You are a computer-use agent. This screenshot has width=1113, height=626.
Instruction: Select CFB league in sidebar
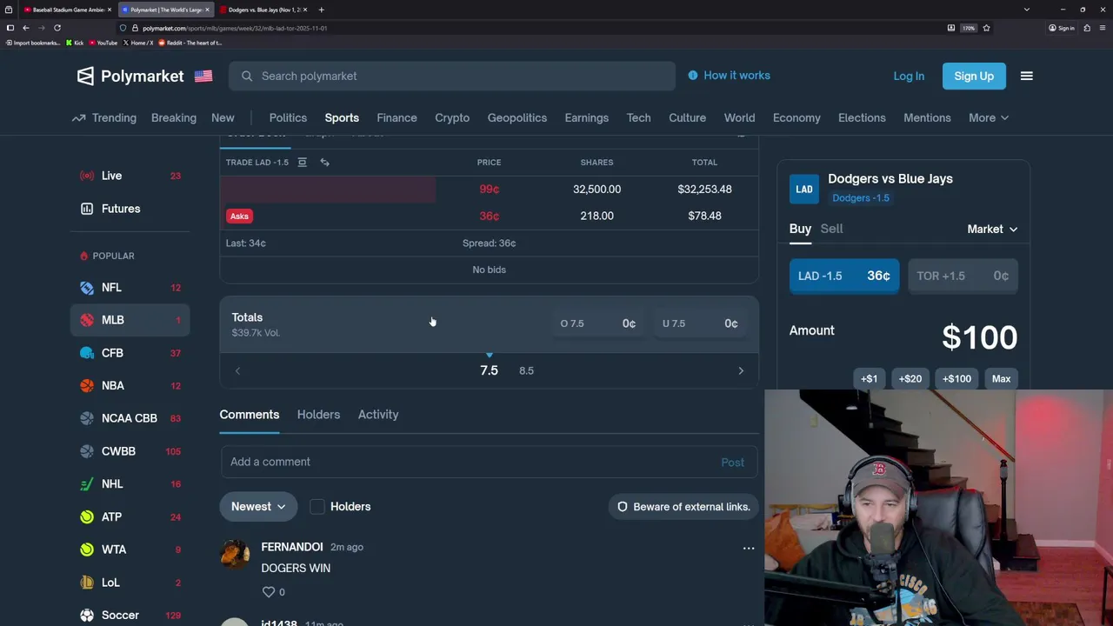130,353
